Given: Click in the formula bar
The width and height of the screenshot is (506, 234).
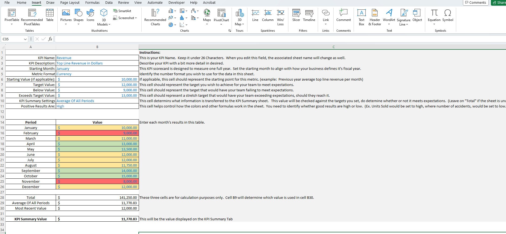Looking at the screenshot, I should point(280,39).
